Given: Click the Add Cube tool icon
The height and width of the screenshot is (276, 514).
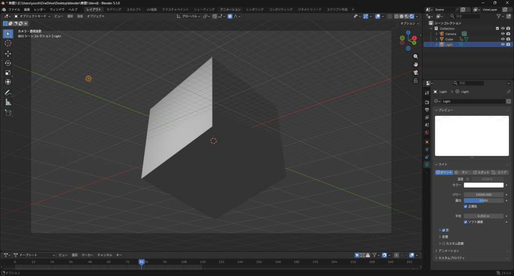Looking at the screenshot, I should (x=8, y=113).
